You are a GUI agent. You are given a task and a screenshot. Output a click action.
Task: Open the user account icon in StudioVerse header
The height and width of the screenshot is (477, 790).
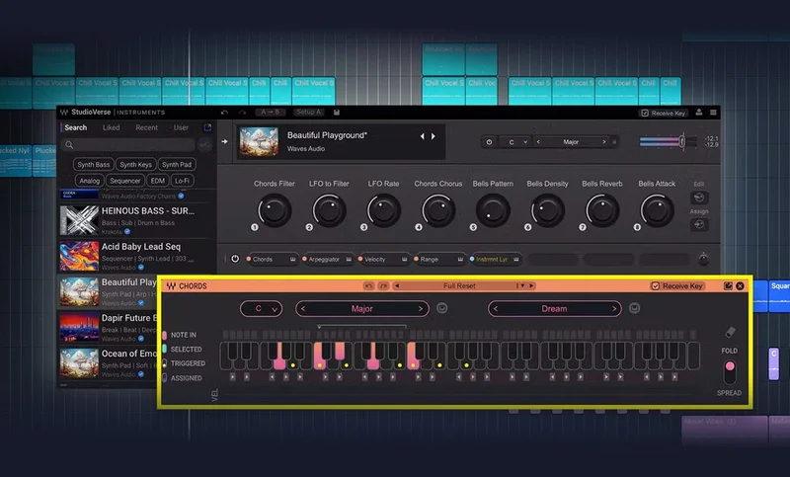coord(699,113)
